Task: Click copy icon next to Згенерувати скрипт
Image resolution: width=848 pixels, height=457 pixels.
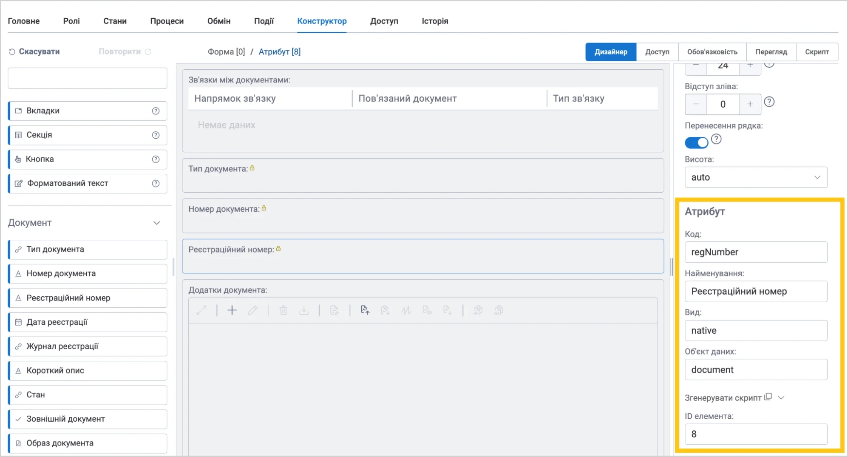Action: [768, 397]
